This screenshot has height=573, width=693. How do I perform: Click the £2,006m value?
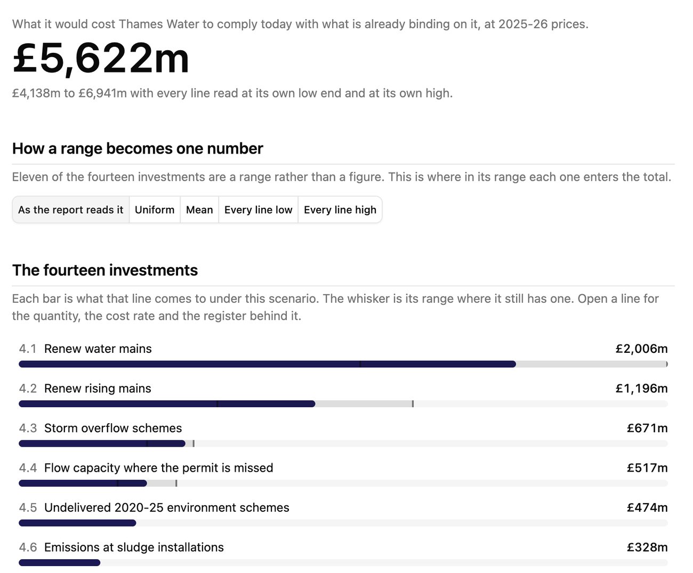pyautogui.click(x=641, y=349)
